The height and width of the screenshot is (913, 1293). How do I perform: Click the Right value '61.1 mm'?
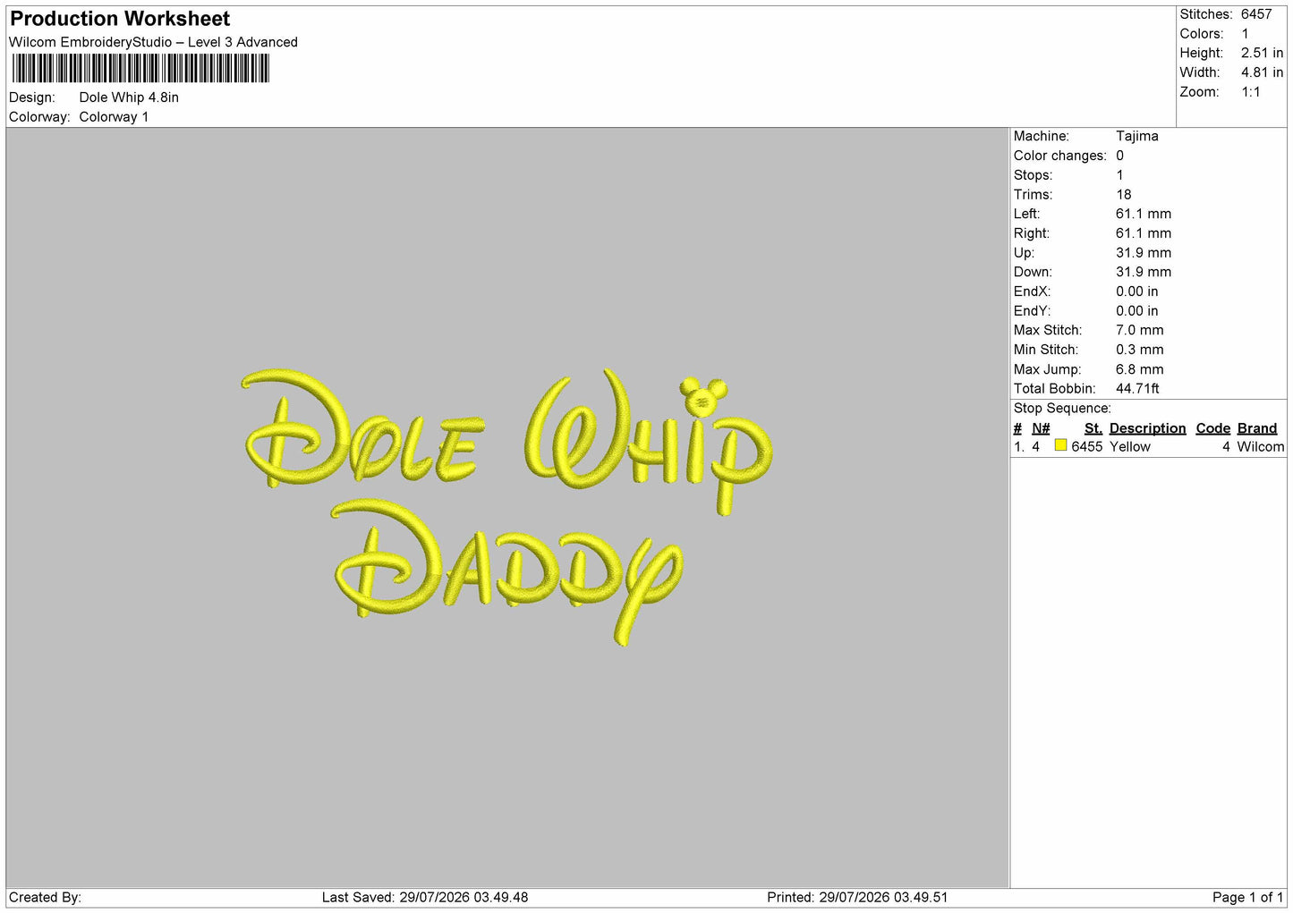pyautogui.click(x=1143, y=233)
